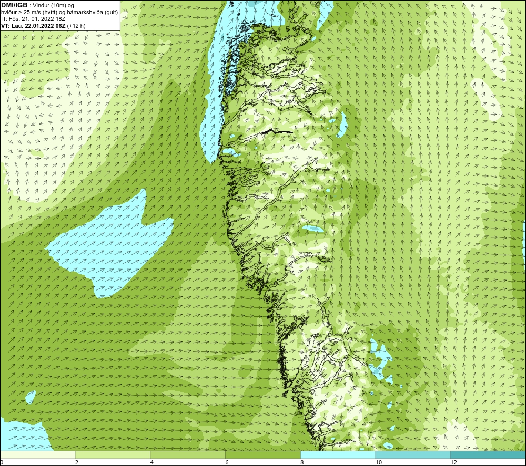Click the '8' label on the scale
Screen dimensions: 526x466
302,463
